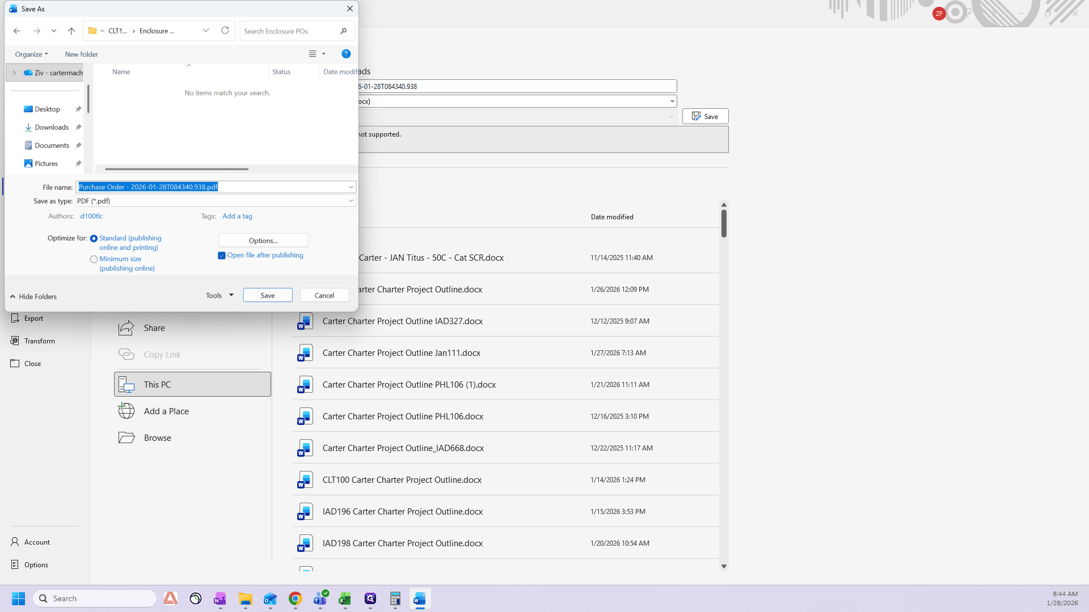The image size is (1089, 612).
Task: Click the Word file list scrollbar thumb
Action: (724, 224)
